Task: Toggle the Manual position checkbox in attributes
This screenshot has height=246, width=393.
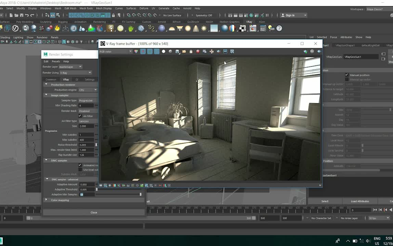Action: click(347, 75)
